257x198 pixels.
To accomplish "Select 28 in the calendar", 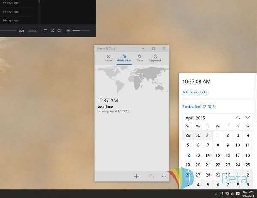I will [208, 175].
